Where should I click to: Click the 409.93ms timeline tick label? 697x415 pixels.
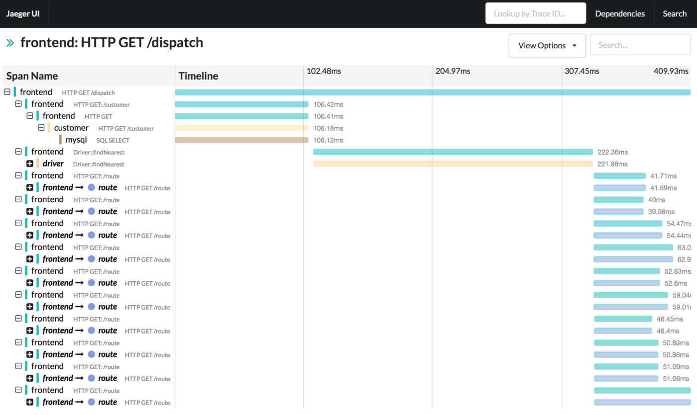coord(671,72)
